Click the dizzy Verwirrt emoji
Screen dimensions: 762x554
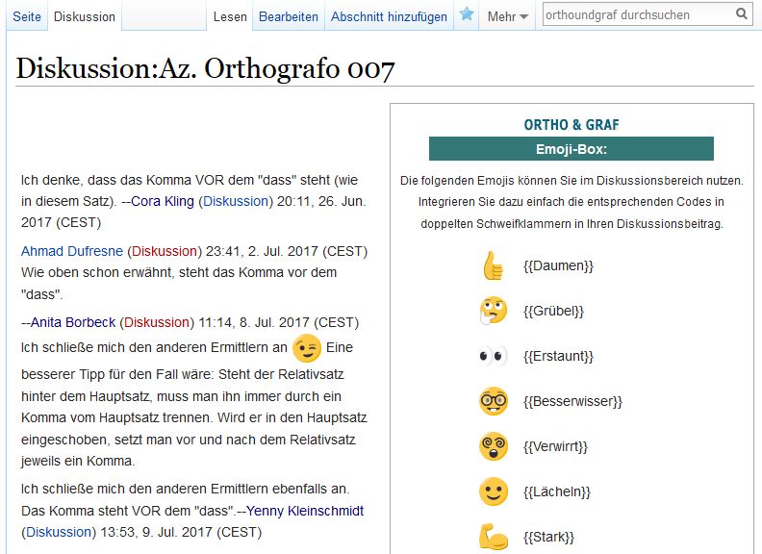(494, 446)
